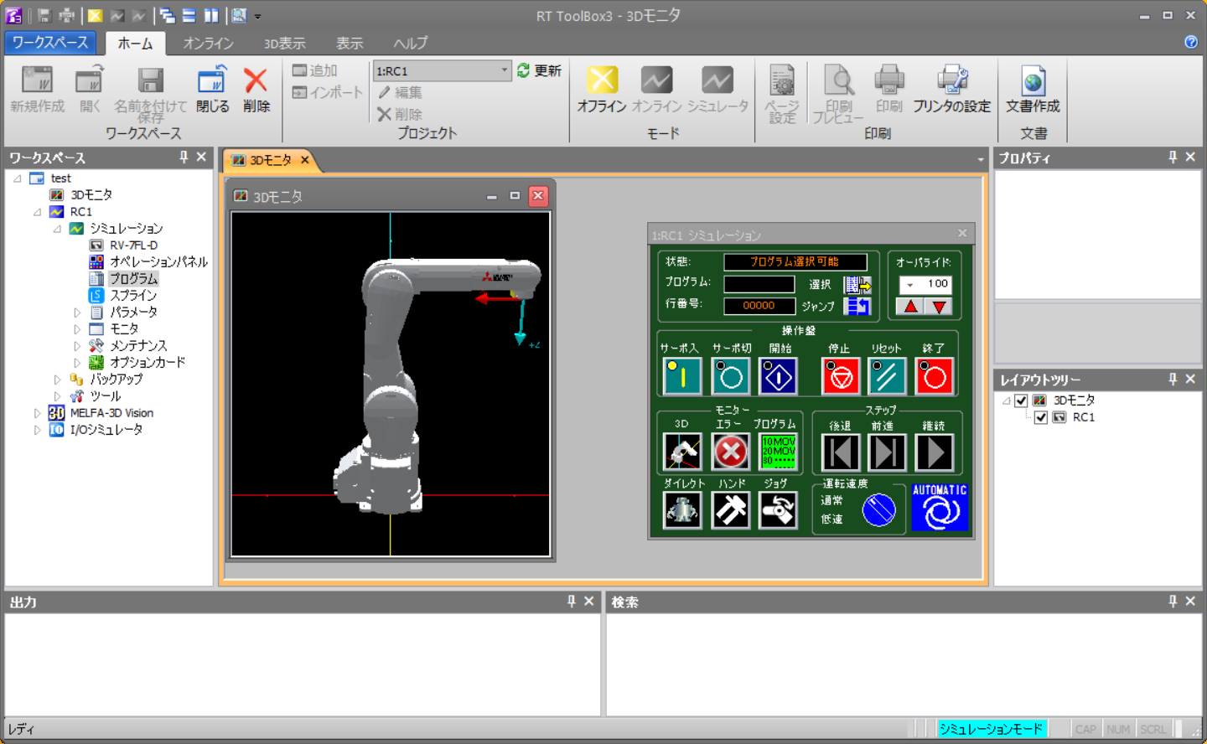Switch to the オンライン ribbon tab
Viewport: 1207px width, 744px height.
[x=208, y=44]
